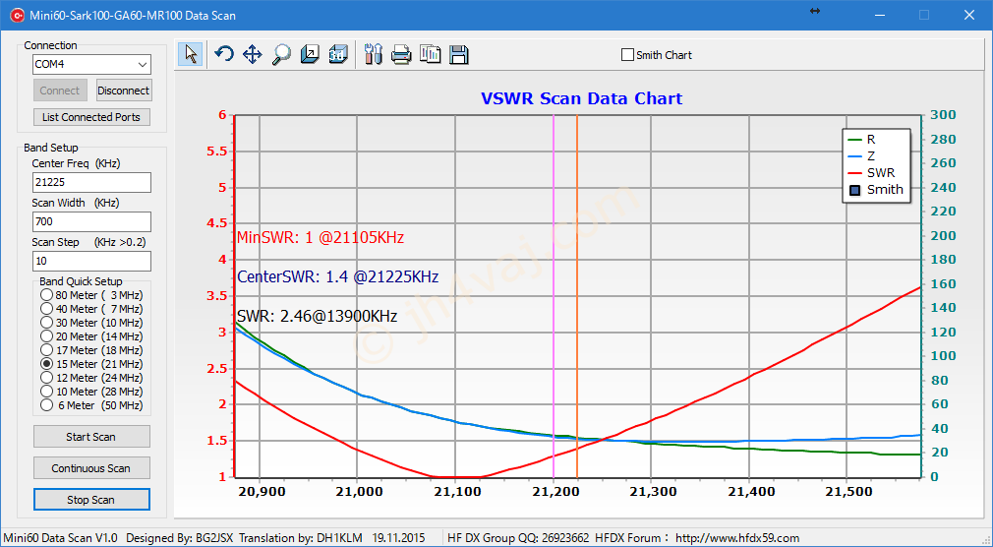Click the 300 right axis label
This screenshot has height=547, width=993.
(944, 115)
